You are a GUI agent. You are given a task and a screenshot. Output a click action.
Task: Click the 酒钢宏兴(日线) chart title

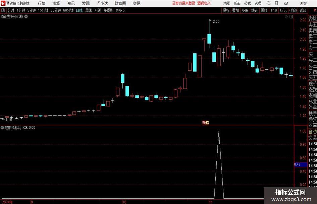[12, 16]
